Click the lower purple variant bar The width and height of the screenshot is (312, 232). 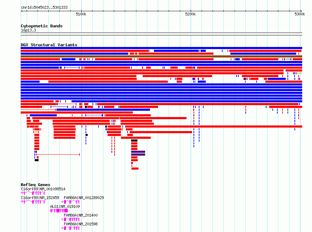point(138,155)
